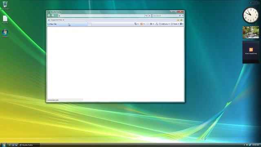Expand the Home button dropdown arrow
The width and height of the screenshot is (261, 147).
[x=138, y=24]
